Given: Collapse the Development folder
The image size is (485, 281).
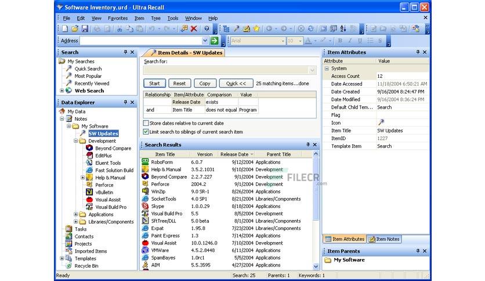Looking at the screenshot, I should [x=75, y=141].
